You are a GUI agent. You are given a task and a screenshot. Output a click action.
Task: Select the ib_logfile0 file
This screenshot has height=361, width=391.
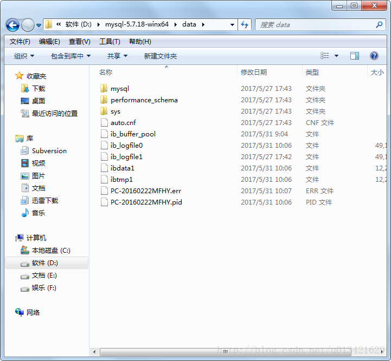tap(126, 146)
